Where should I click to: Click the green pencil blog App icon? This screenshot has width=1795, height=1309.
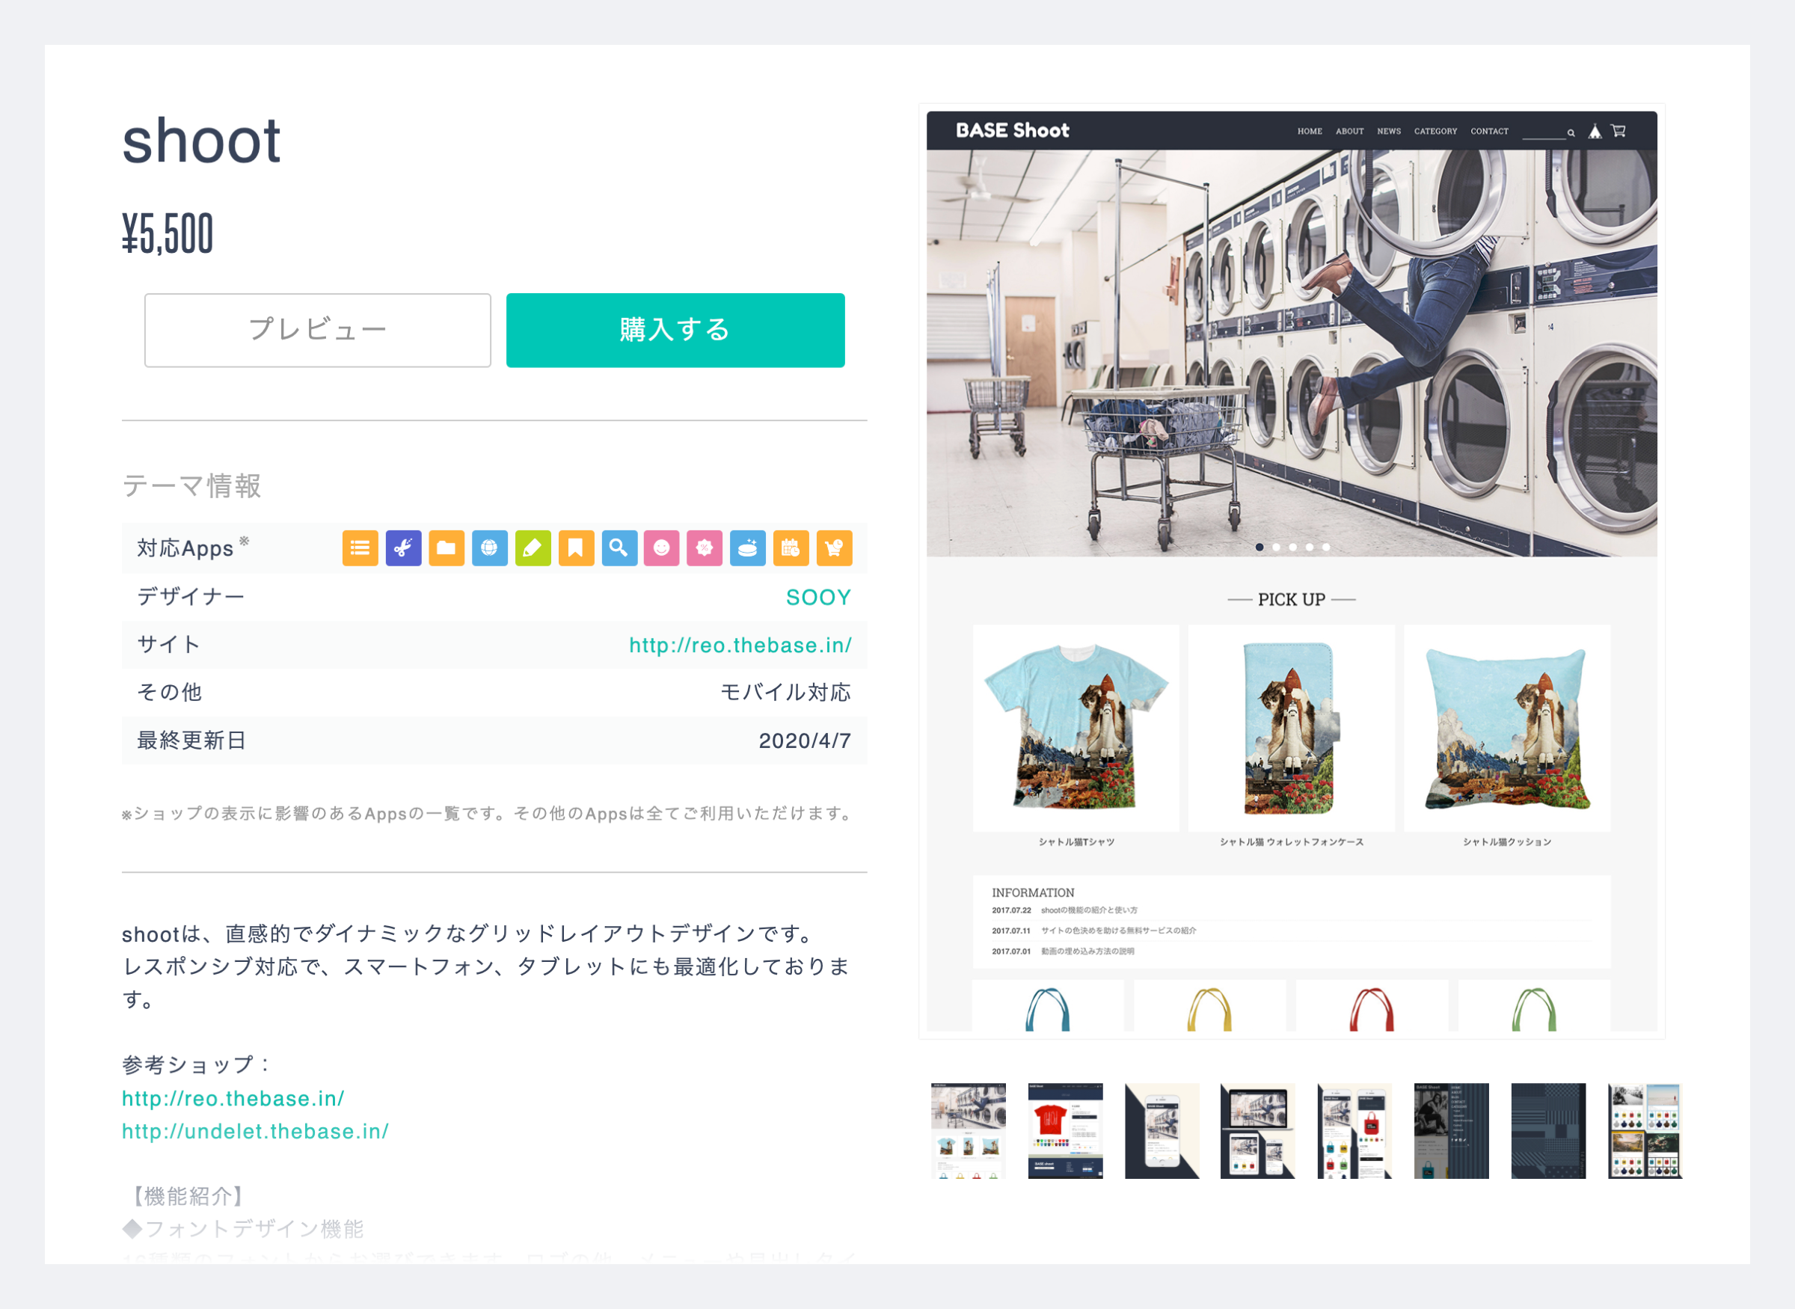pyautogui.click(x=533, y=548)
